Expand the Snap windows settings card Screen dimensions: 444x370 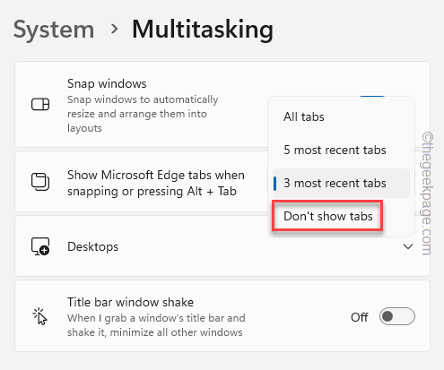click(222, 104)
